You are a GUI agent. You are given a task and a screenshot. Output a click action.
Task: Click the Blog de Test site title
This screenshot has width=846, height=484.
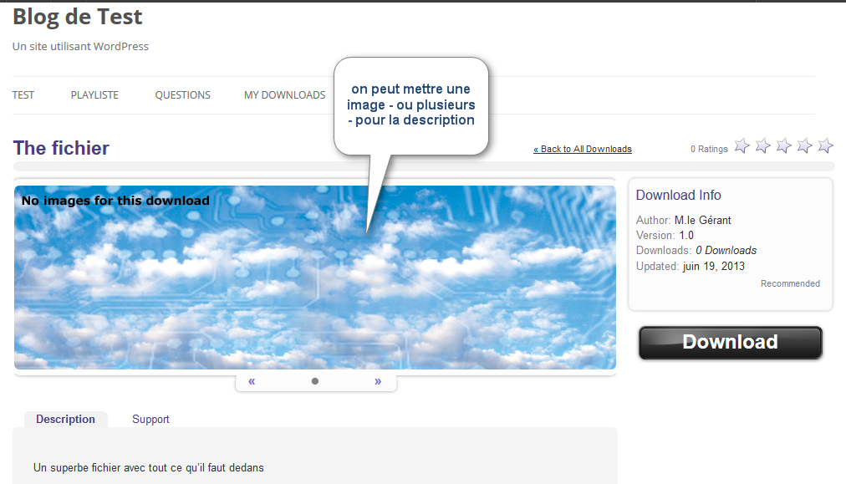pos(77,17)
